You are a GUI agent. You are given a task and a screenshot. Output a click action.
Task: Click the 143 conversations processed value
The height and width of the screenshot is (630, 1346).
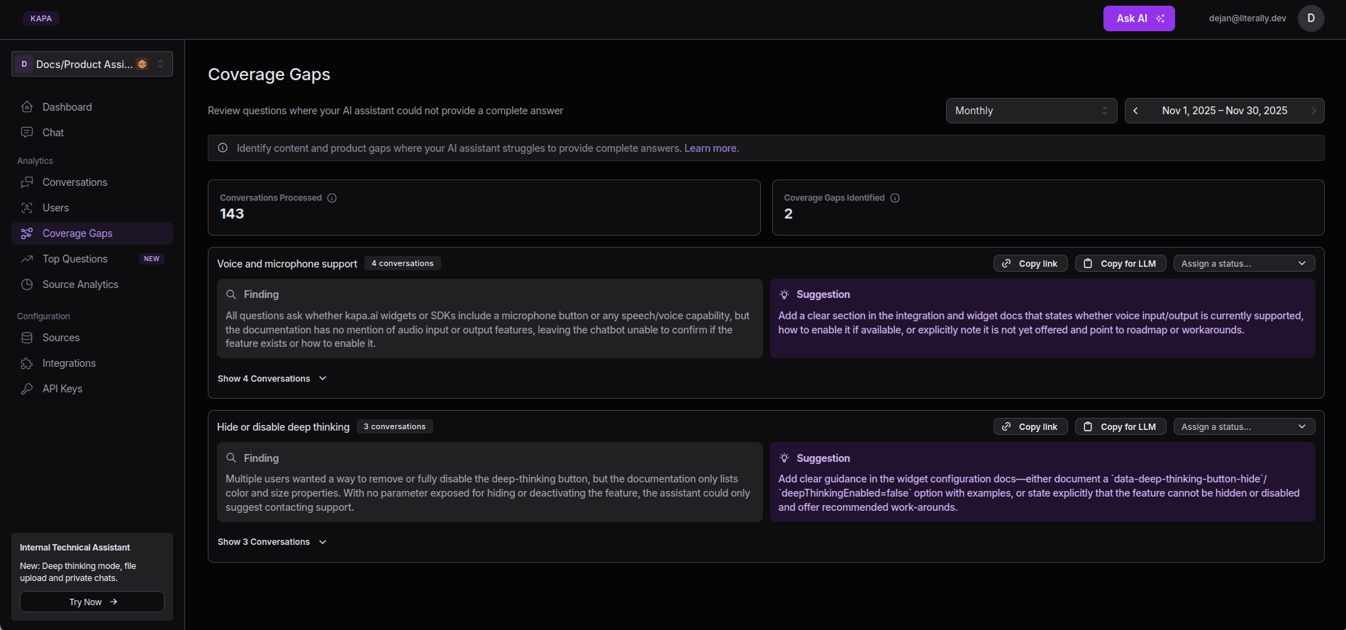pyautogui.click(x=232, y=214)
